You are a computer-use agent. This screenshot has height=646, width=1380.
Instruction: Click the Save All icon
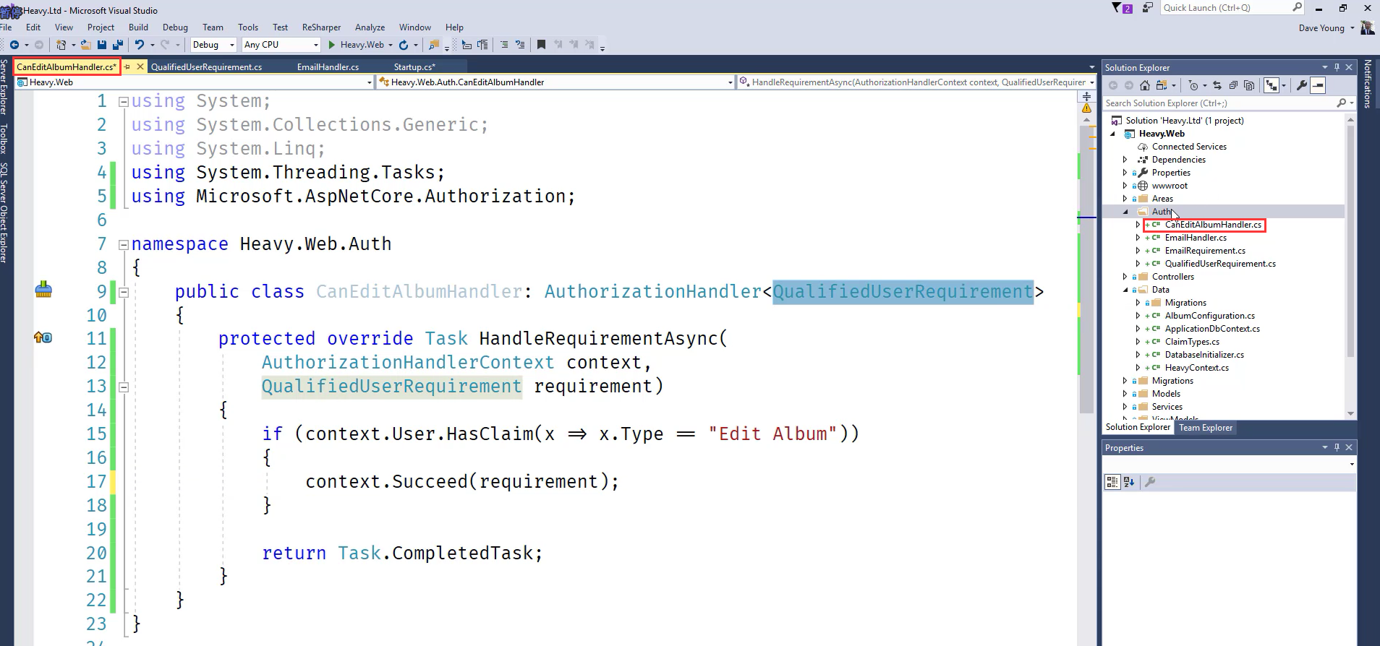pyautogui.click(x=118, y=45)
